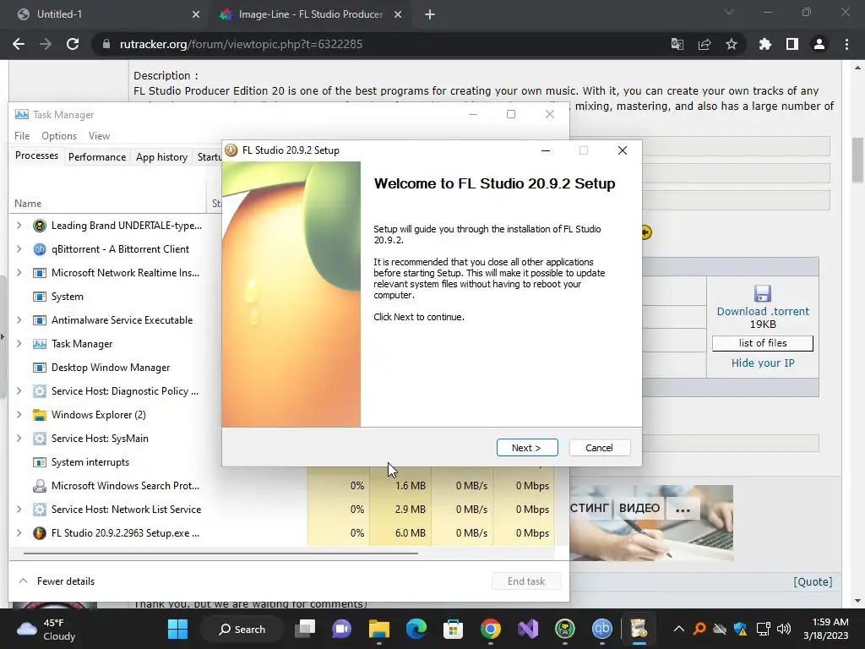Select FL Studio Setup.exe fruit icon
Viewport: 865px width, 649px height.
pyautogui.click(x=40, y=533)
